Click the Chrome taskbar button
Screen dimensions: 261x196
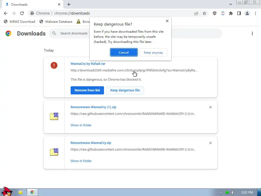click(x=32, y=192)
